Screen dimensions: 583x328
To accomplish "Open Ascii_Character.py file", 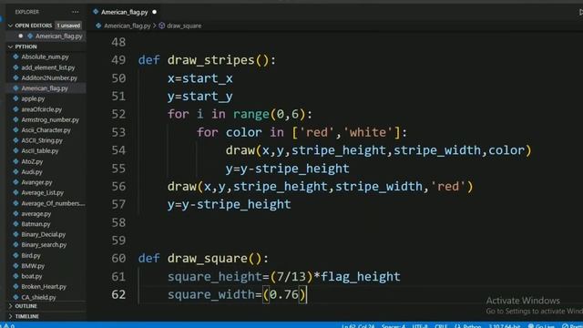I will 46,130.
